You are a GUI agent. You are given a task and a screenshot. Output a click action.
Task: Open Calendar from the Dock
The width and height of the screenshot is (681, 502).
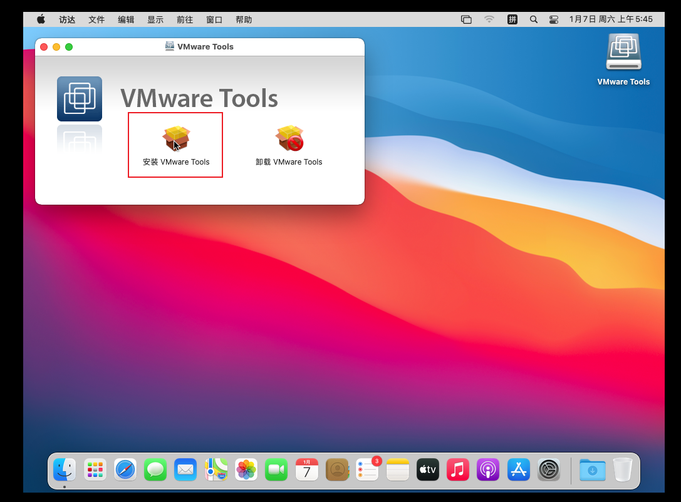click(306, 469)
